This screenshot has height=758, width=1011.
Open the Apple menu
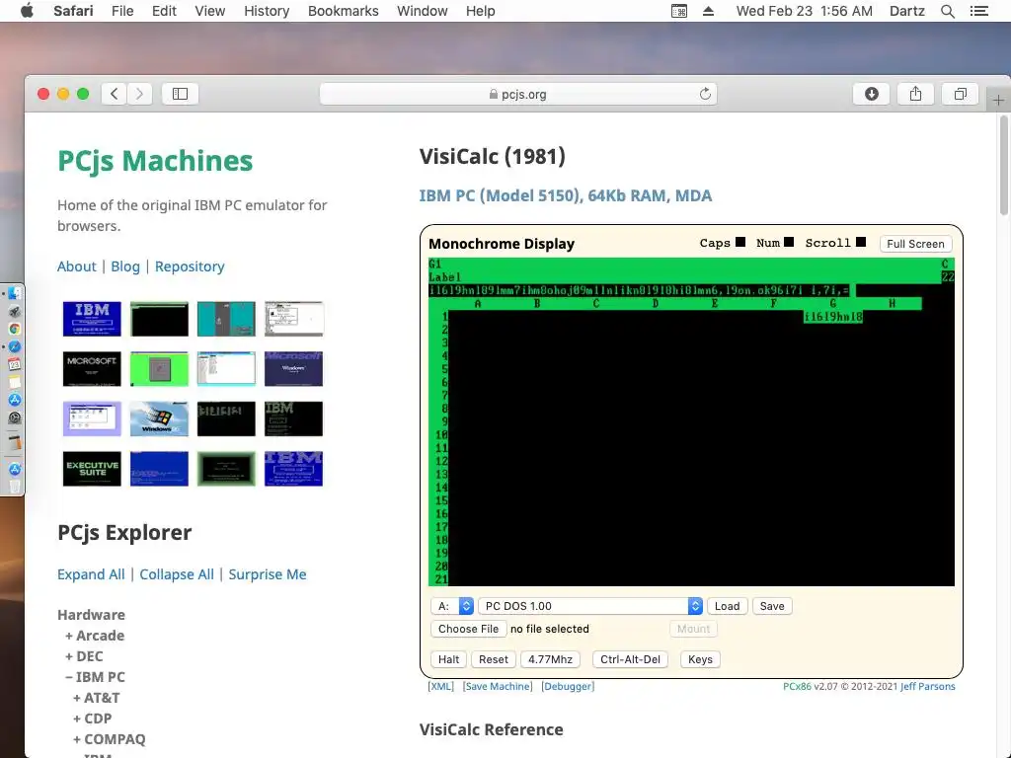(x=27, y=11)
